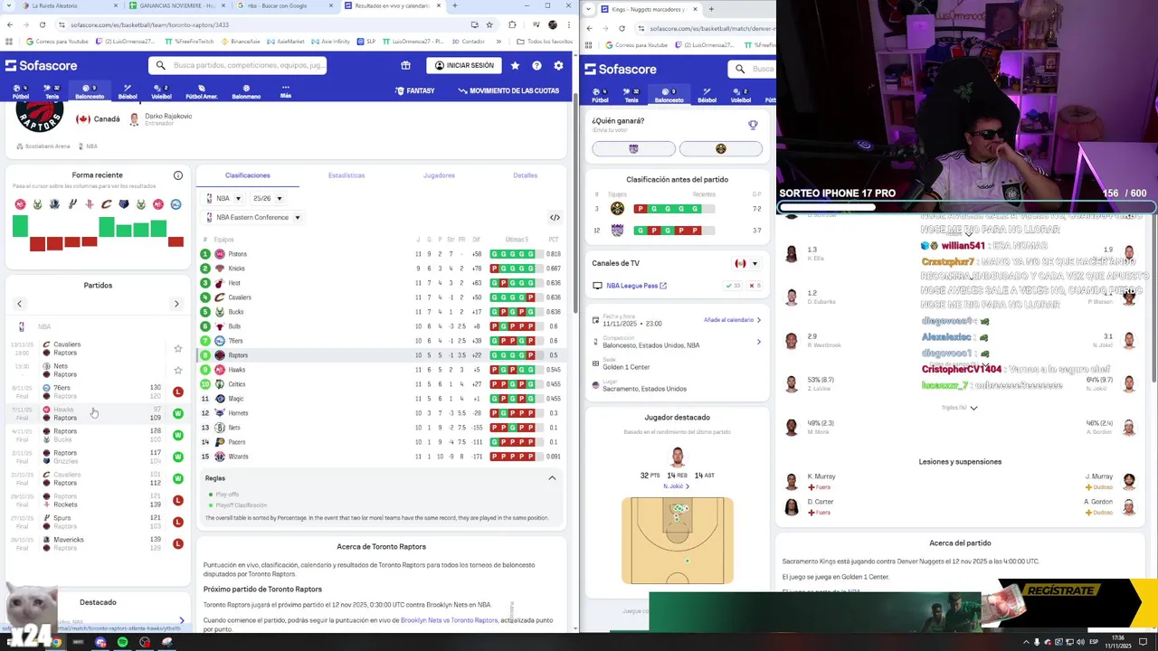Open NBA league dropdown in Clasificaciones
This screenshot has height=651, width=1158.
[x=223, y=198]
